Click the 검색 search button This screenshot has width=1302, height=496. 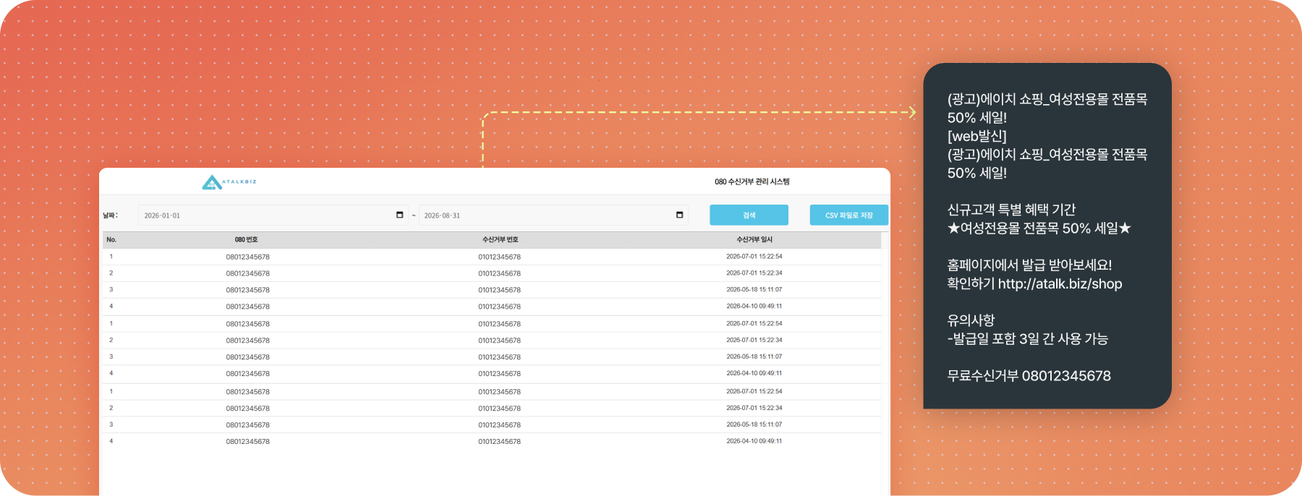pos(749,215)
